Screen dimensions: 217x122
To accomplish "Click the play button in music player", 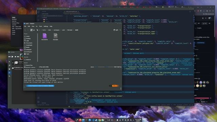I will [x=13, y=57].
